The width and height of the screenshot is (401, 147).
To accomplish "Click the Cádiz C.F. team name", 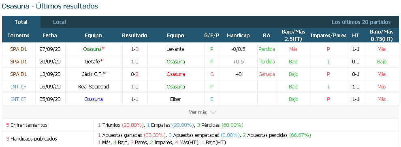I will [x=92, y=74].
